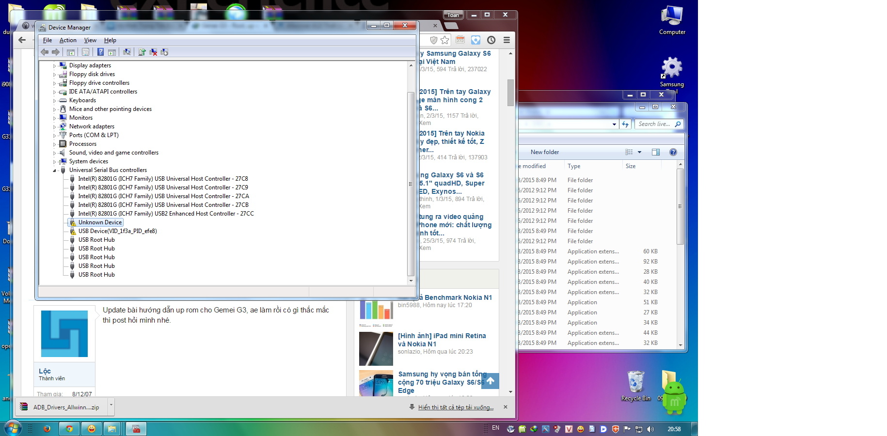Viewport: 887px width, 436px height.
Task: Open the File menu in Device Manager
Action: 48,40
